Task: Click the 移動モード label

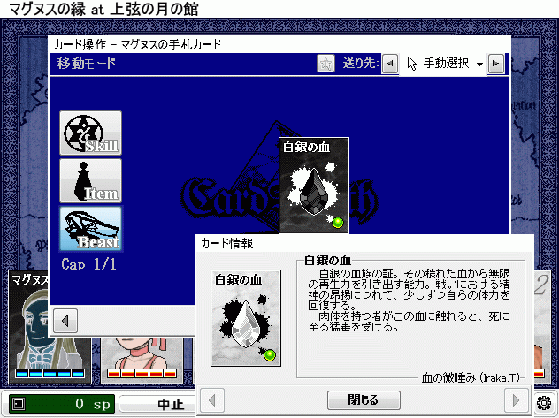Action: click(x=87, y=64)
